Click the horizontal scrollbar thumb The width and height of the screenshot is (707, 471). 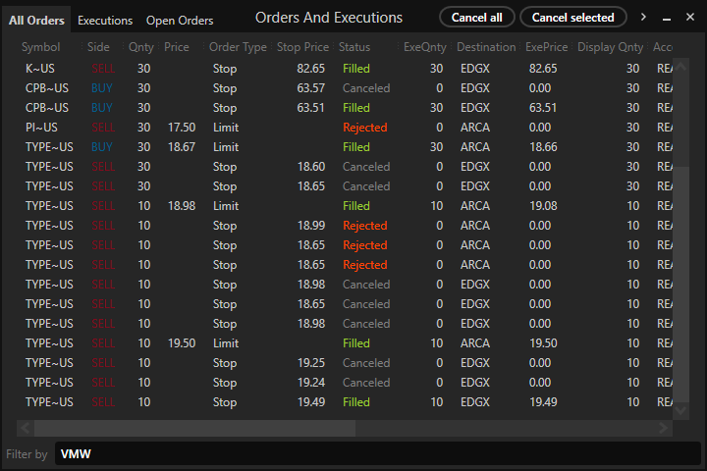pos(194,428)
